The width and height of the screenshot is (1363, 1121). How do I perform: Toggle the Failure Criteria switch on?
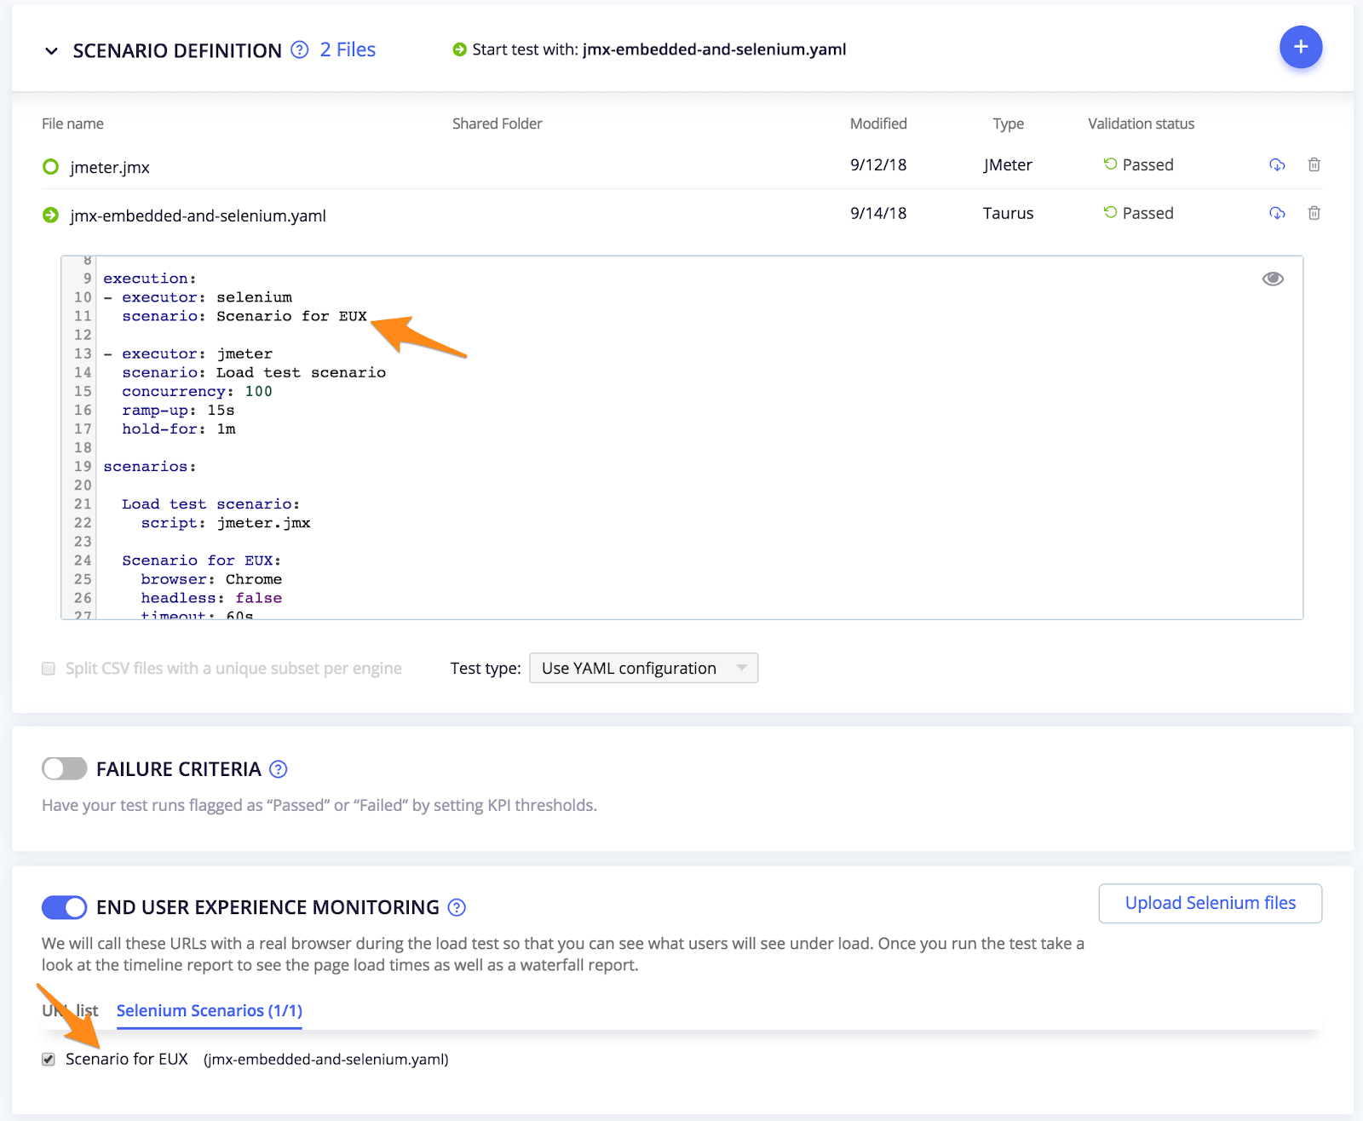pos(64,768)
